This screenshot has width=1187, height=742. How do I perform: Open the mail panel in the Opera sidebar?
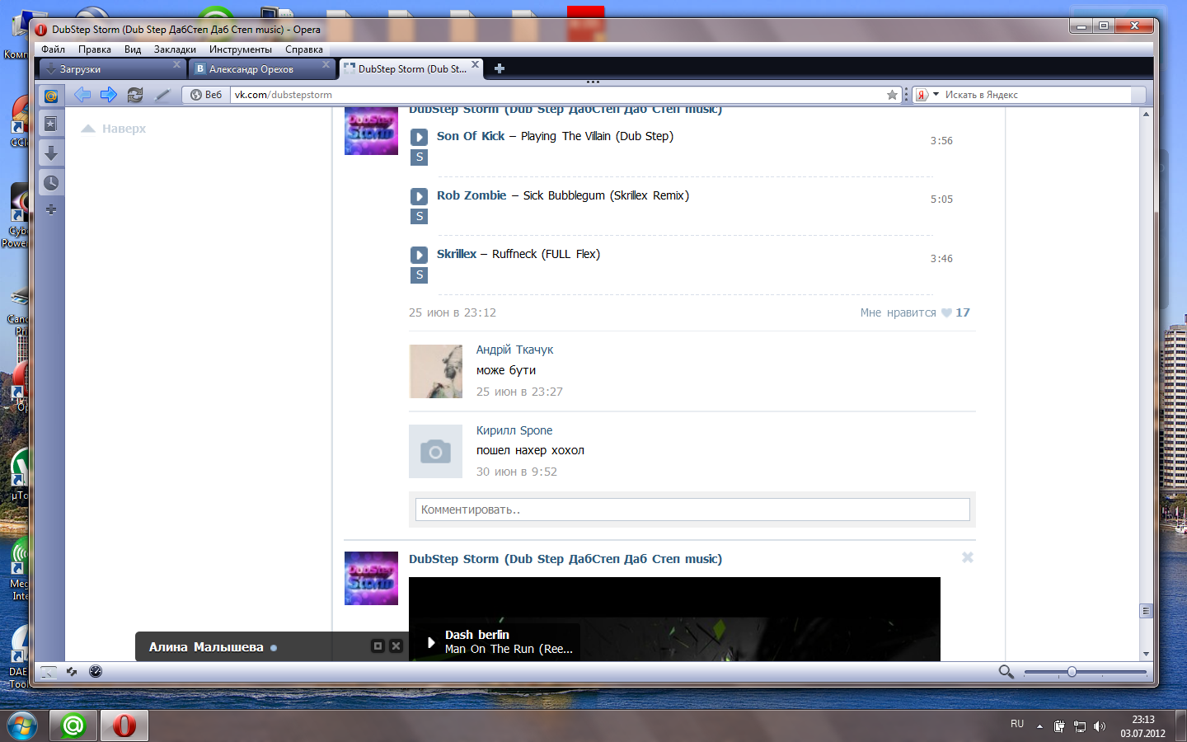point(51,96)
